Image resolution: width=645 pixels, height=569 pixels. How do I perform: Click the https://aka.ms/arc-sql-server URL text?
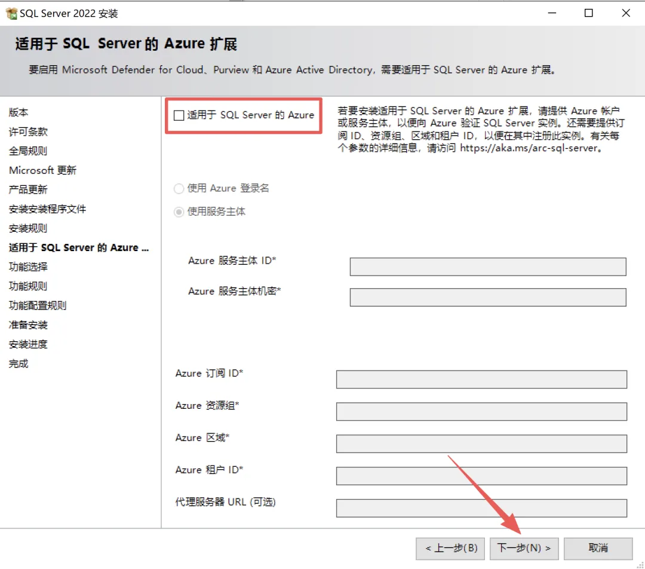click(528, 148)
